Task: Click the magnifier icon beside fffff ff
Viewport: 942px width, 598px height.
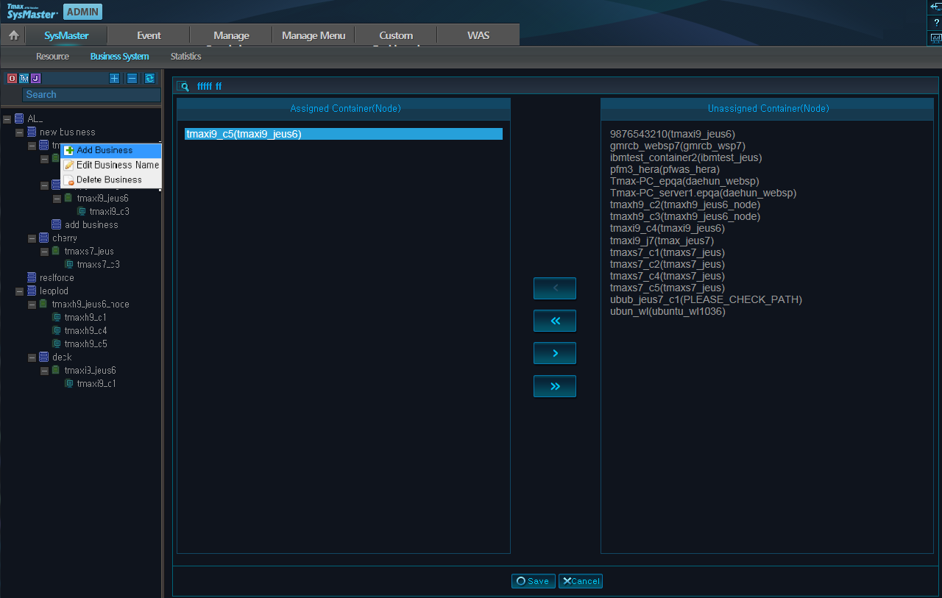Action: (x=183, y=86)
